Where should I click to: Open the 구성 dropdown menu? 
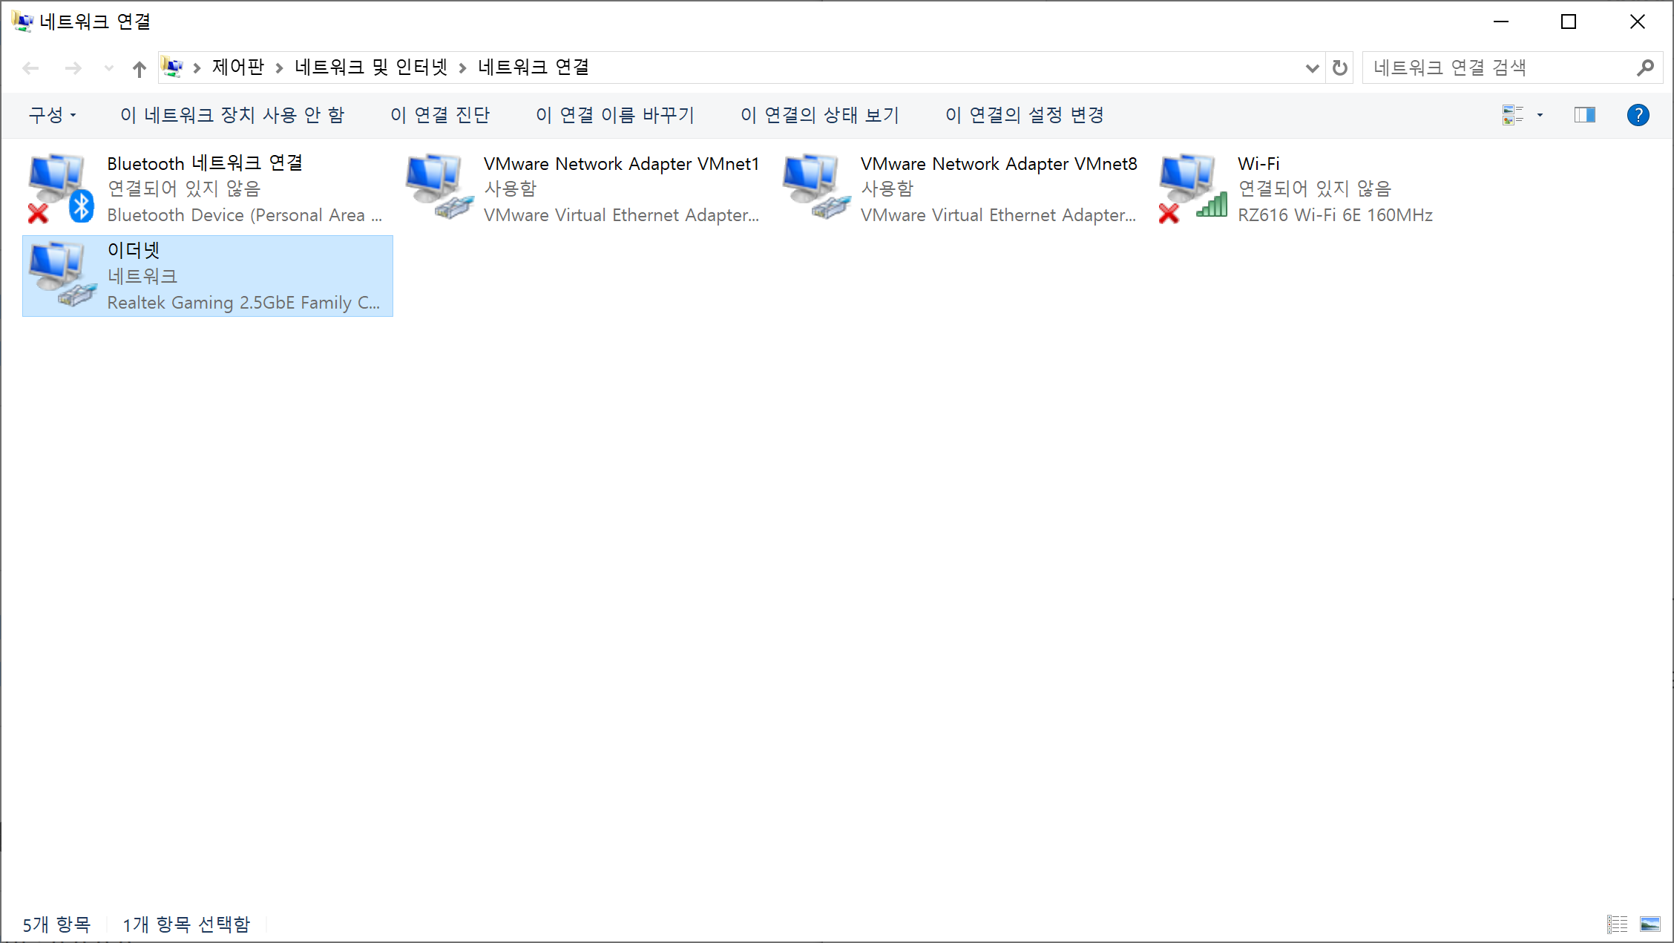click(52, 115)
